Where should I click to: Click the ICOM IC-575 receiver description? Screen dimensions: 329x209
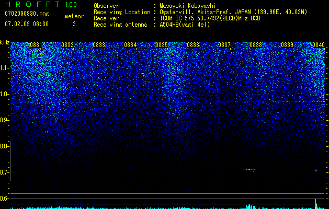coord(210,18)
